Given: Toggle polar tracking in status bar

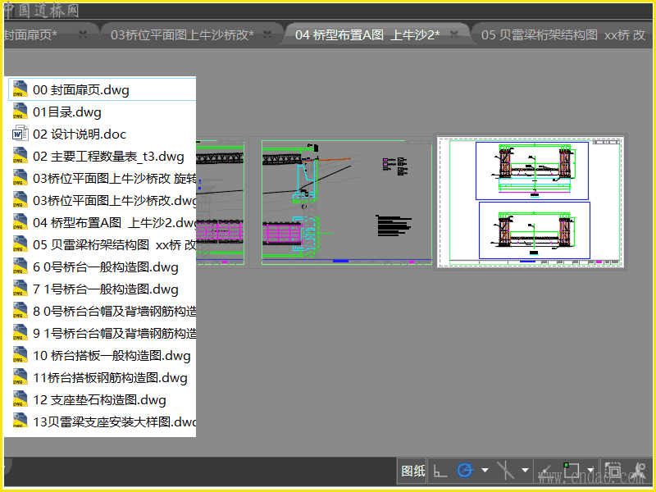Looking at the screenshot, I should click(x=465, y=471).
